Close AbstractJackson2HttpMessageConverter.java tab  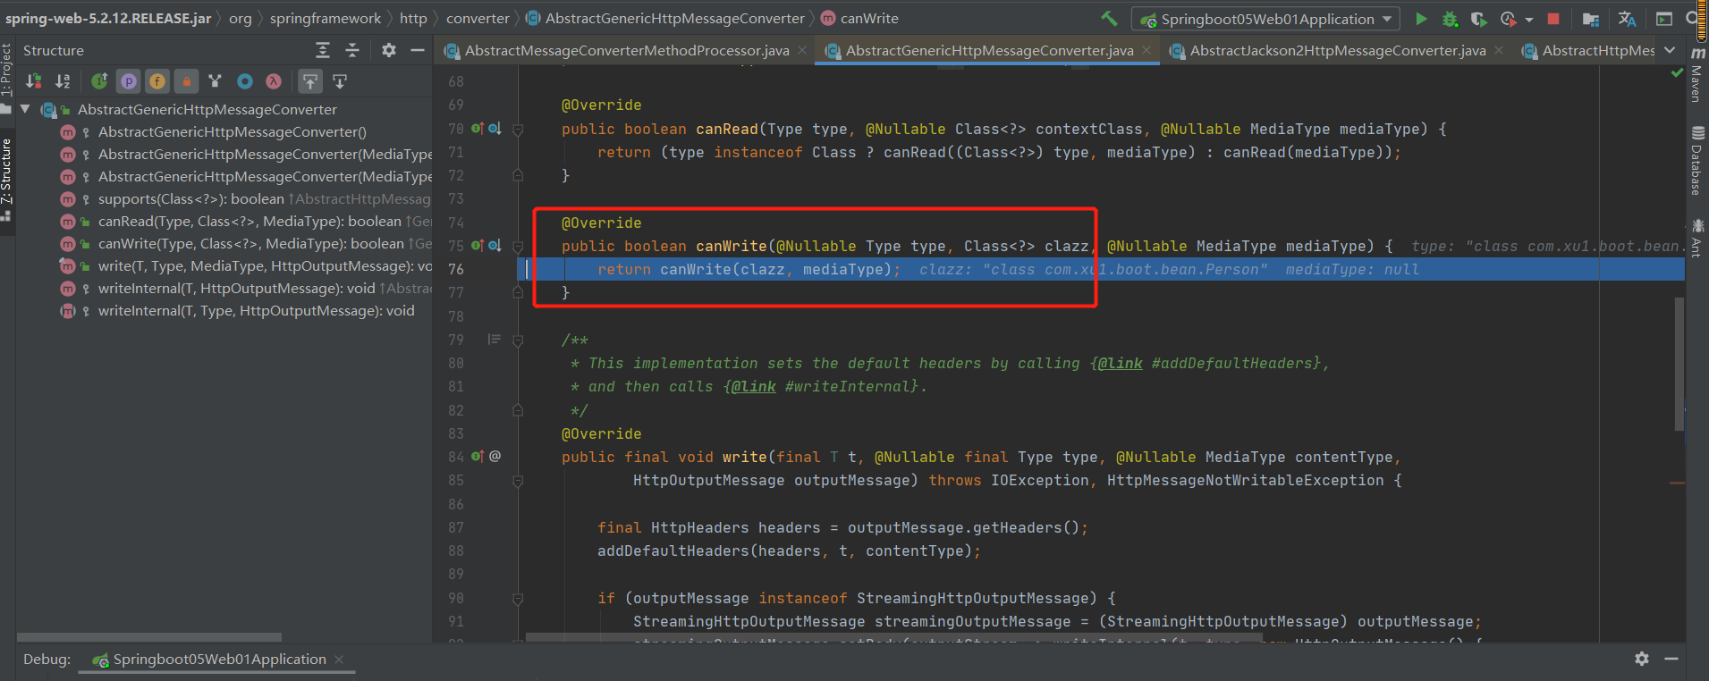point(1499,51)
